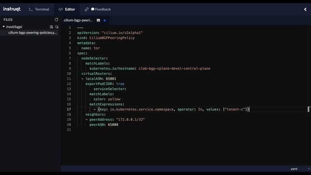This screenshot has height=175, width=311.
Task: Click the unsaved changes blue dot
Action: 104,20
